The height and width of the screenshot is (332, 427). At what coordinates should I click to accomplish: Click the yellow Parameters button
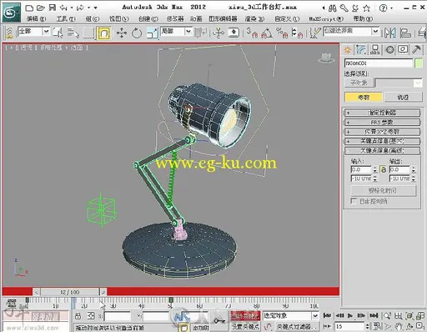point(364,98)
